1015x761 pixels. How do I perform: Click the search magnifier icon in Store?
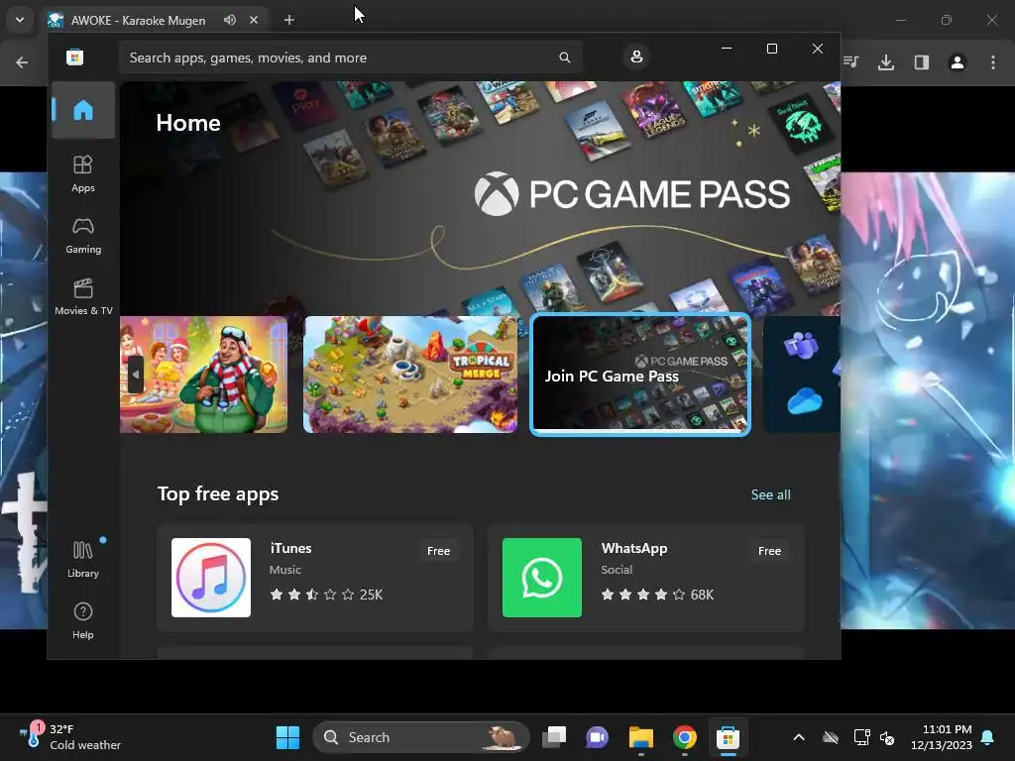(564, 57)
